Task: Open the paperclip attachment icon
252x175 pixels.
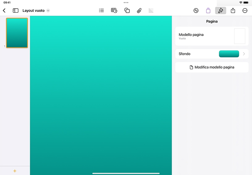Action: click(x=139, y=10)
